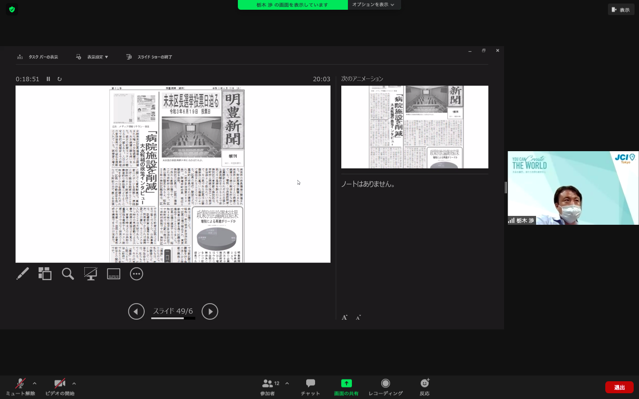Open the see all slides view

45,274
